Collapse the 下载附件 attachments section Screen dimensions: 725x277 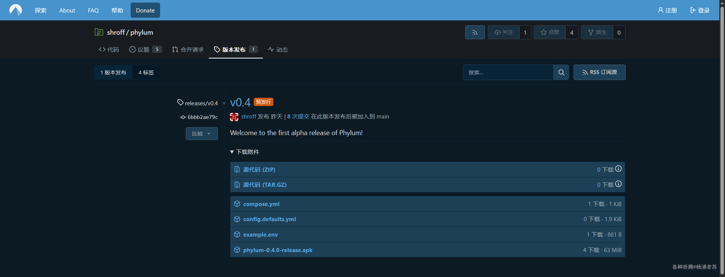(245, 152)
